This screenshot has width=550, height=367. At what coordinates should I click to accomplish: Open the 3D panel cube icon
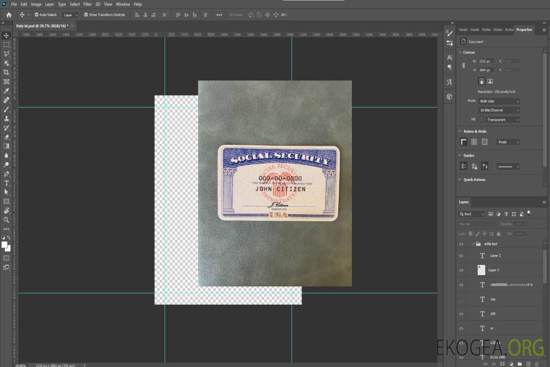point(450,96)
